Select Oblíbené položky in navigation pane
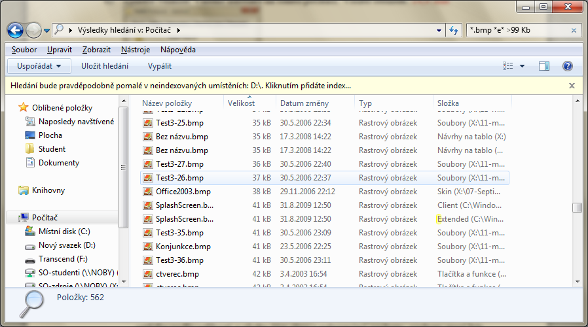 click(62, 108)
